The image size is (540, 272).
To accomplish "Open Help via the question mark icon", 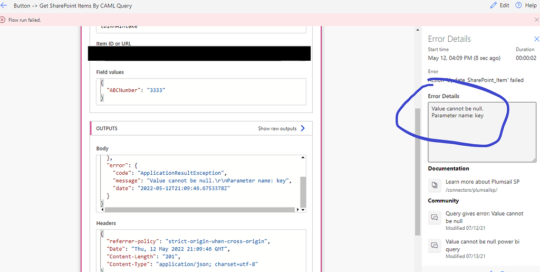I will 519,5.
